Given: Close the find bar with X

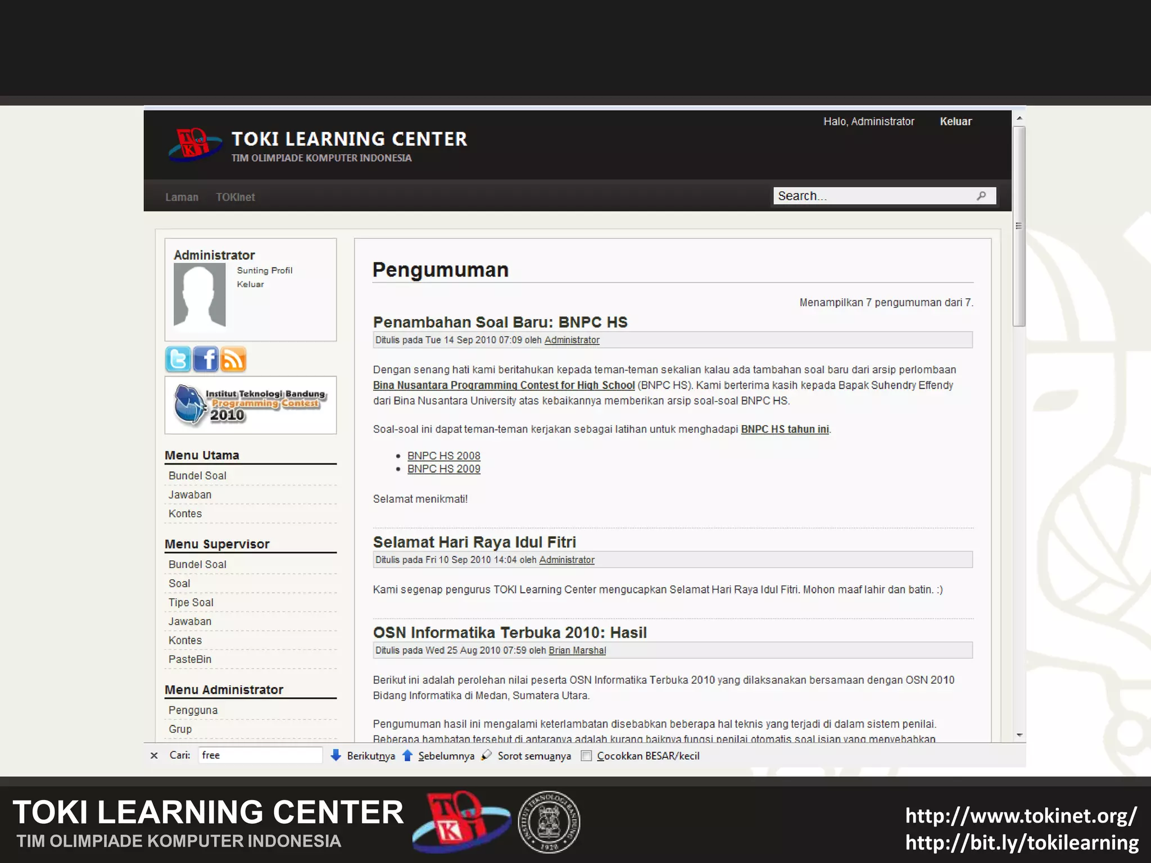Looking at the screenshot, I should click(x=154, y=756).
